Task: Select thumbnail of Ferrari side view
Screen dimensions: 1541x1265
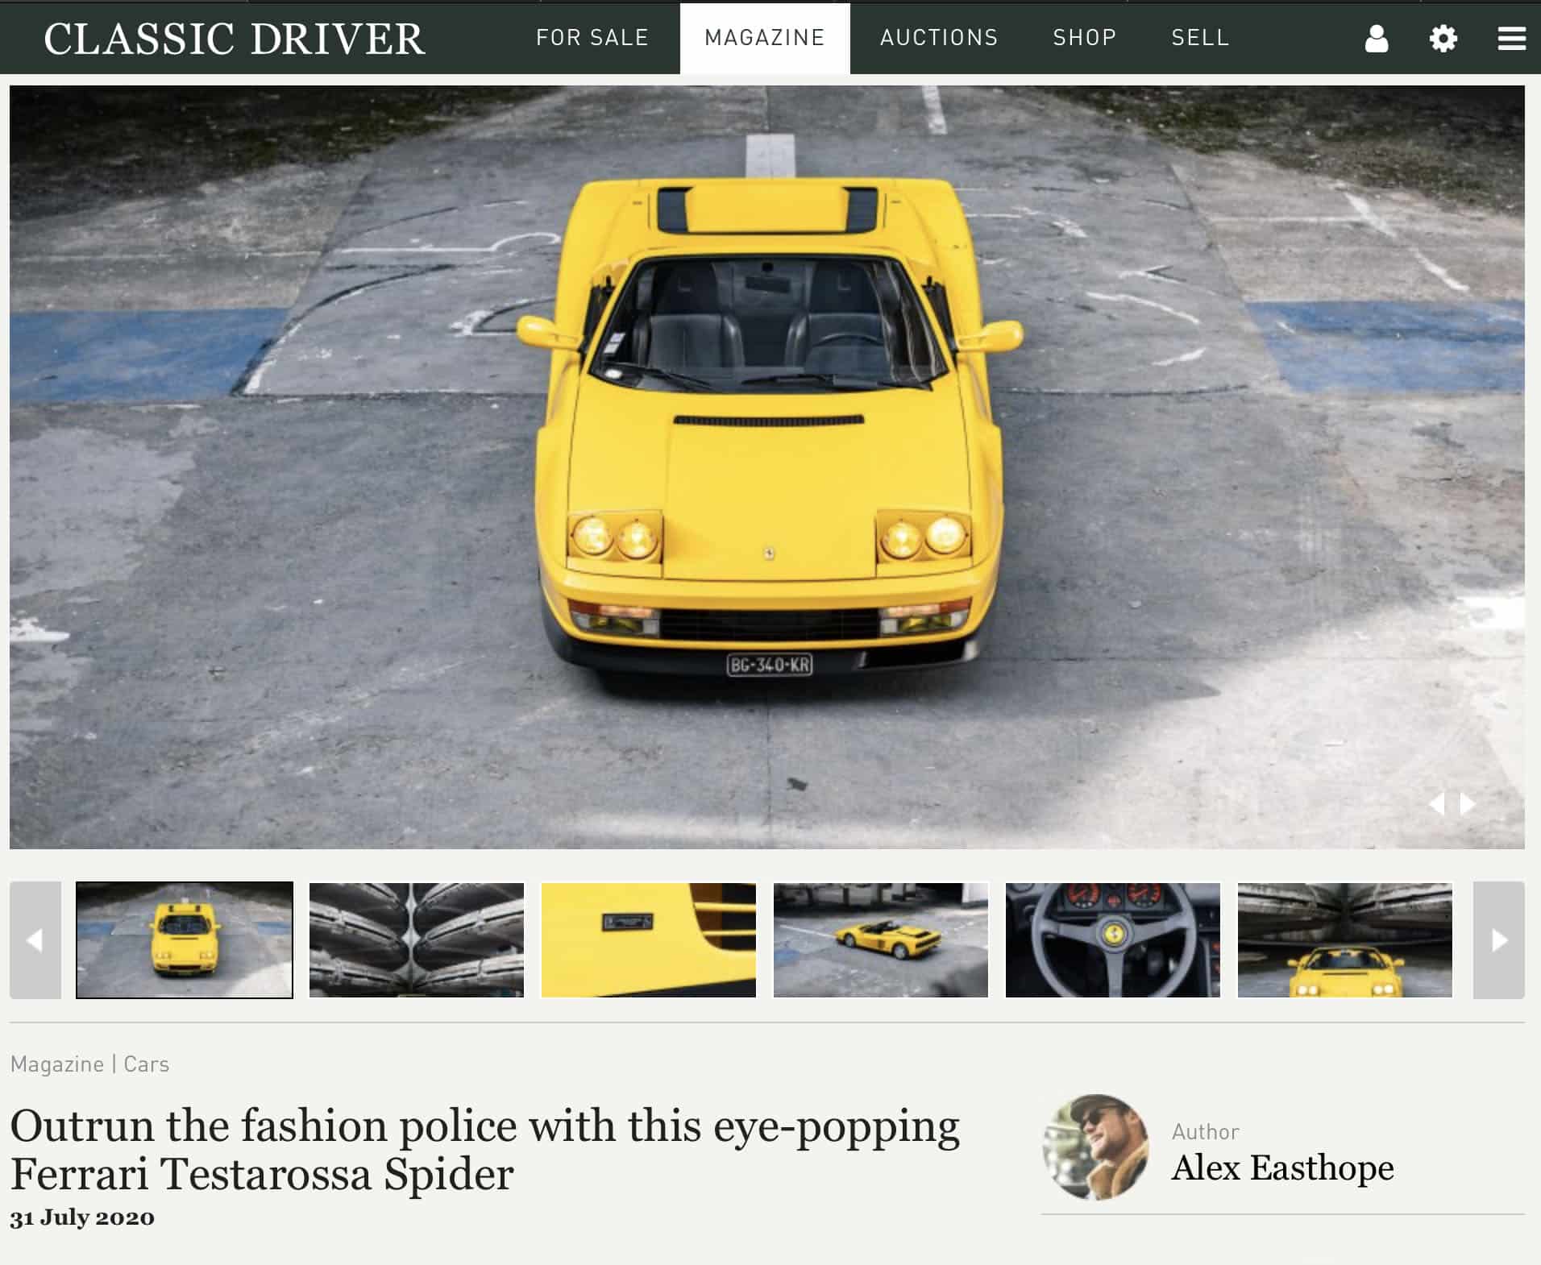Action: pos(881,940)
